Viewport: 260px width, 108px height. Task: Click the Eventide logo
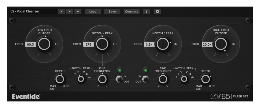pos(26,96)
